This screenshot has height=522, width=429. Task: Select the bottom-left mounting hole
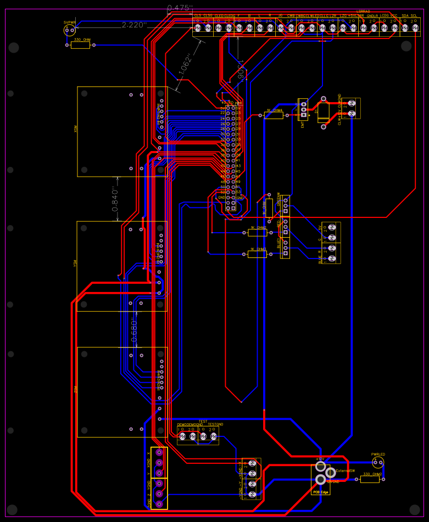12,510
